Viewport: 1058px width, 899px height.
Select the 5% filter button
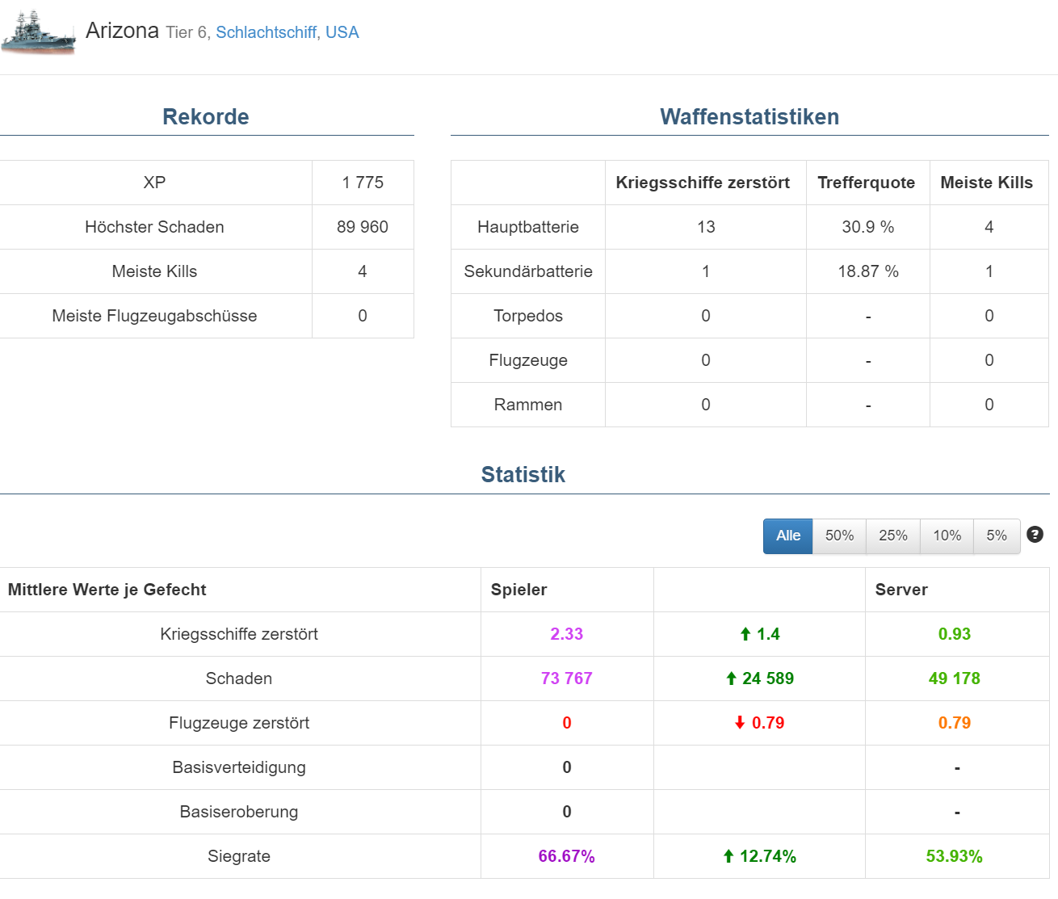coord(997,536)
